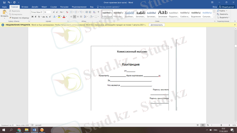This screenshot has height=133, width=237.
Task: Click the increase font size icon
Action: click(55, 12)
